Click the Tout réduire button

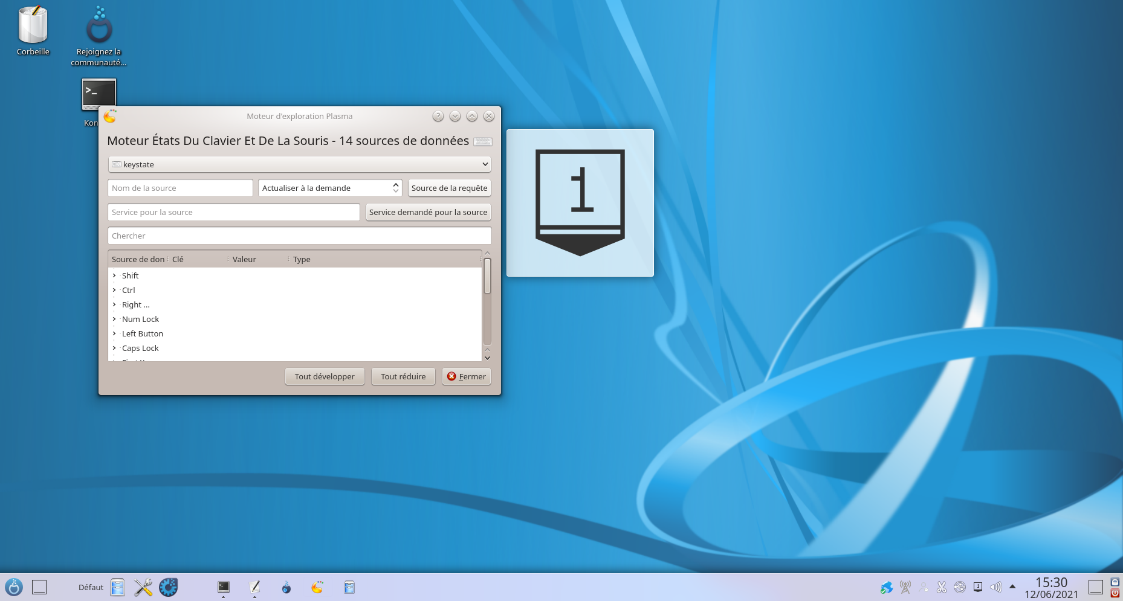403,376
